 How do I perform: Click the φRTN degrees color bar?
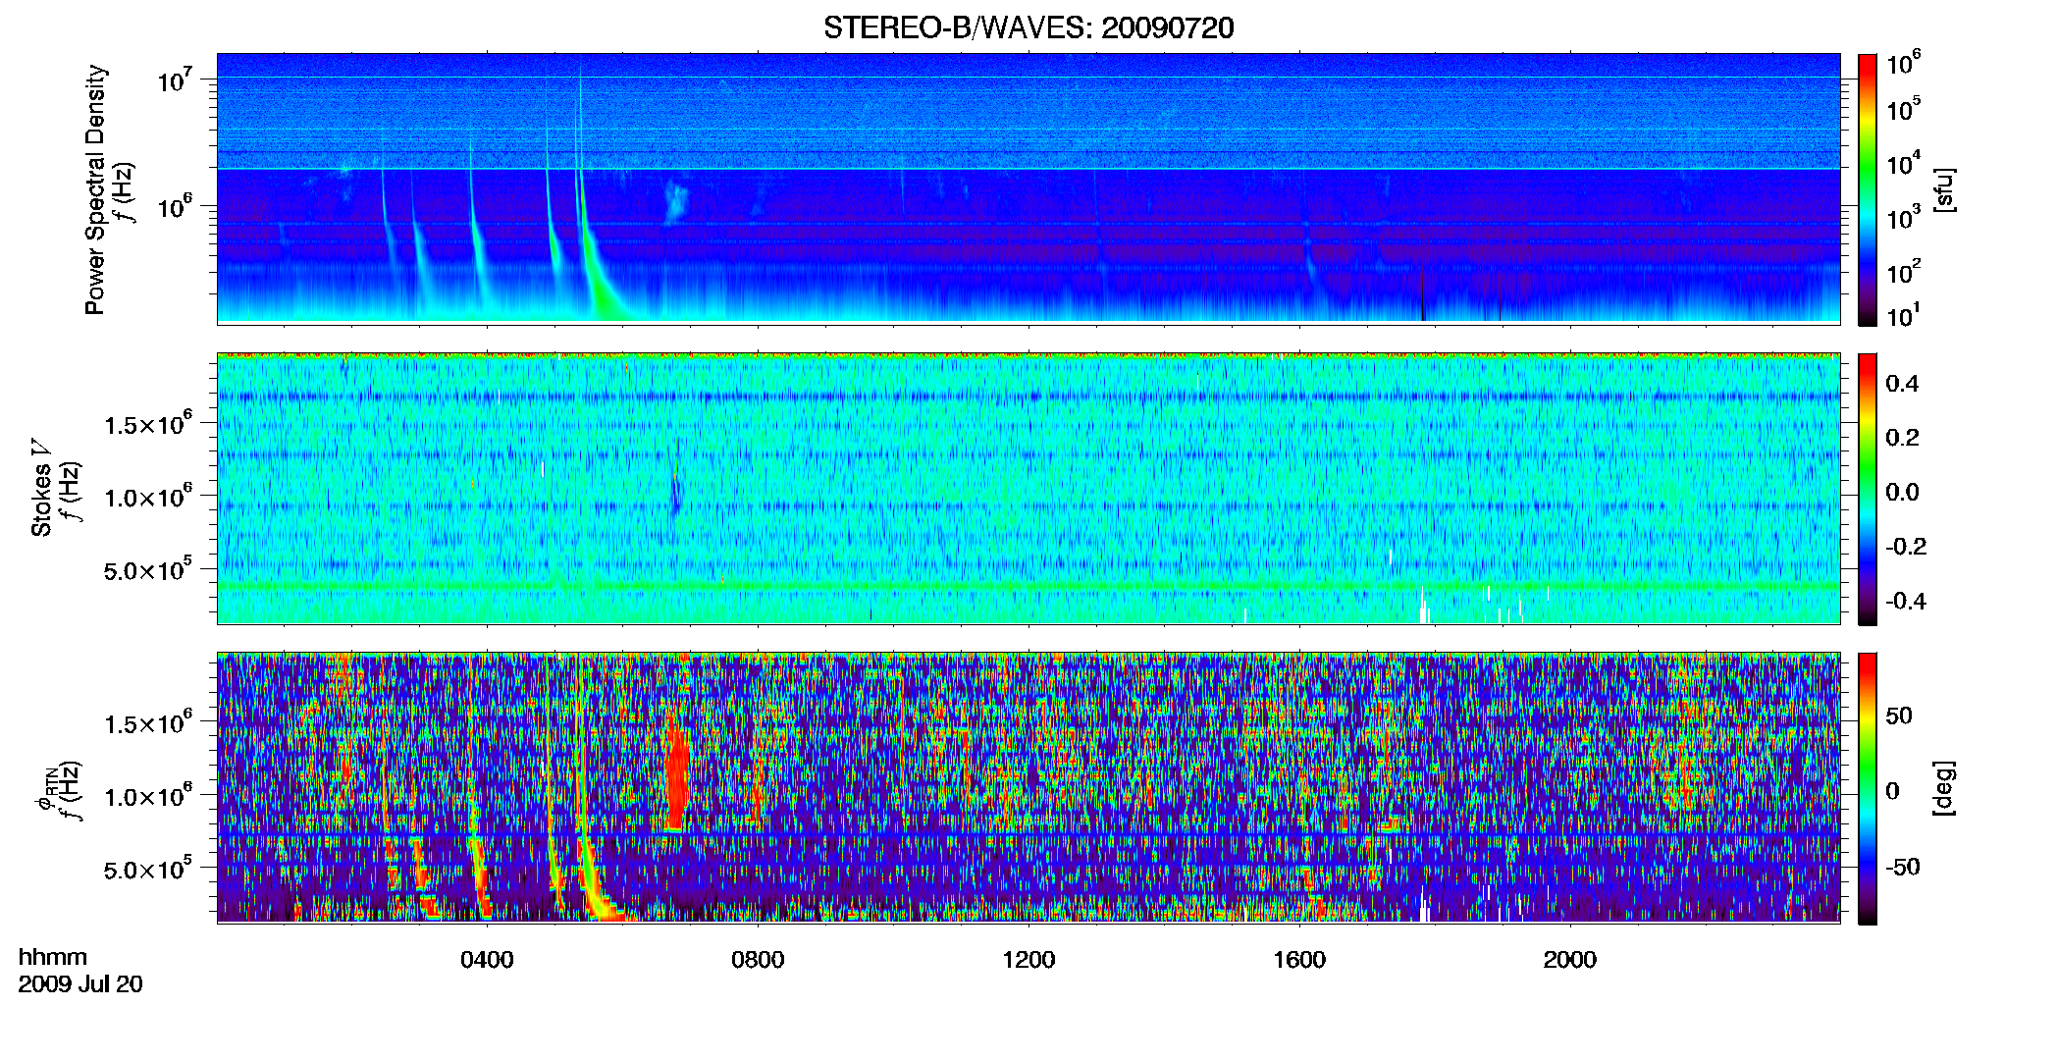(1868, 788)
